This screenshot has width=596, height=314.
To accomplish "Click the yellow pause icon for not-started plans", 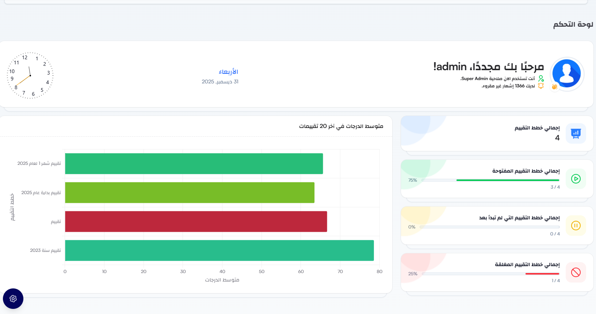I will pos(576,226).
